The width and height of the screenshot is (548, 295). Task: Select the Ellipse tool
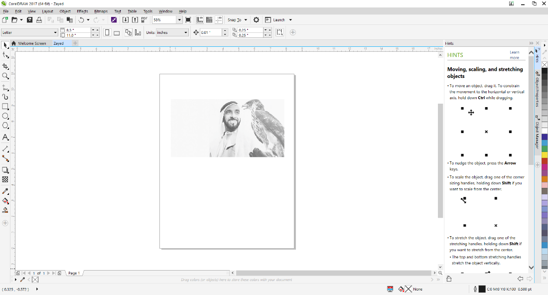[5, 116]
